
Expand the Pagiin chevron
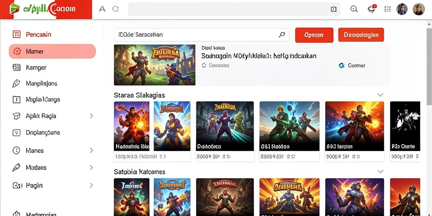(91, 186)
